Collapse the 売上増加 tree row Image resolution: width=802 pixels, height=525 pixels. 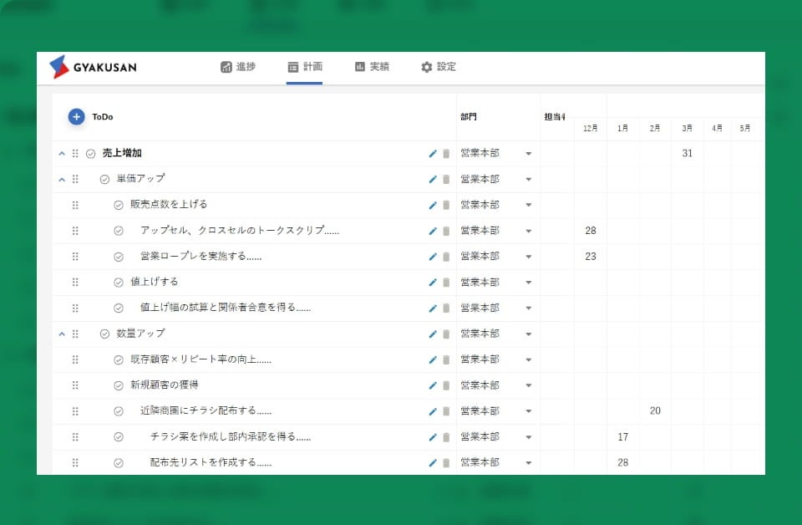pos(62,154)
